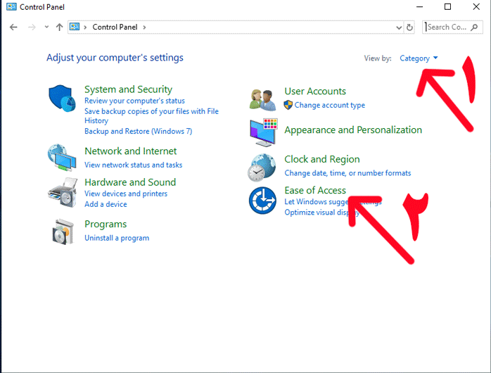The height and width of the screenshot is (373, 491).
Task: Open the address bar history dropdown
Action: click(399, 27)
